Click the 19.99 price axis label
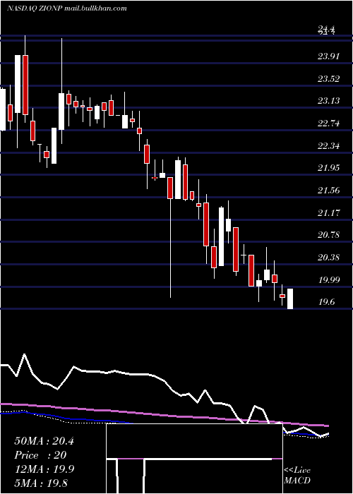The image size is (353, 494). click(x=329, y=279)
